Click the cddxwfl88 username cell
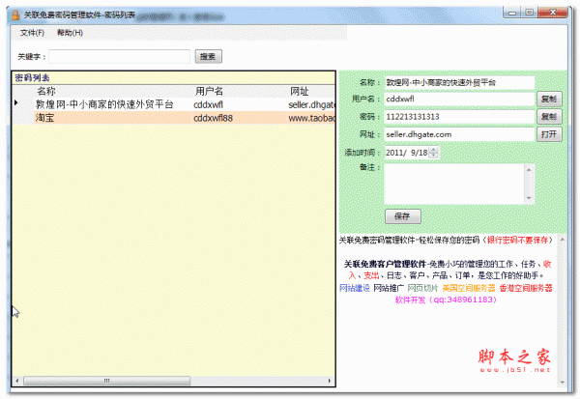This screenshot has width=580, height=399. coord(213,118)
